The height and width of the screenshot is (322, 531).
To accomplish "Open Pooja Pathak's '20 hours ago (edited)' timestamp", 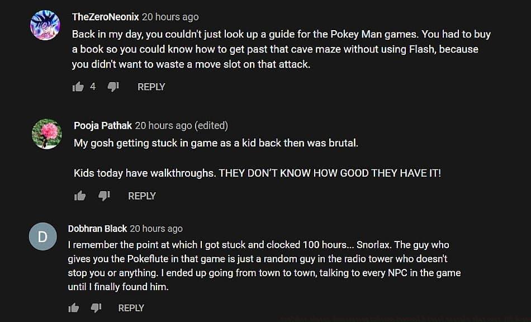I will tap(182, 126).
